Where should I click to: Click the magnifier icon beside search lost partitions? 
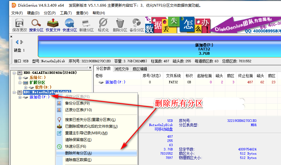coord(59,120)
